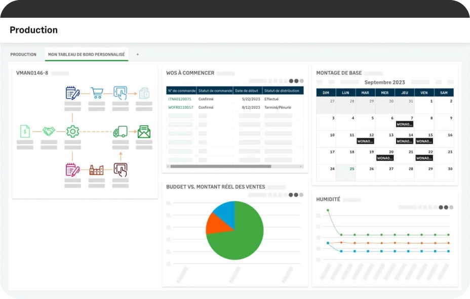Image resolution: width=470 pixels, height=299 pixels.
Task: Click the green delivery truck icon
Action: [120, 132]
